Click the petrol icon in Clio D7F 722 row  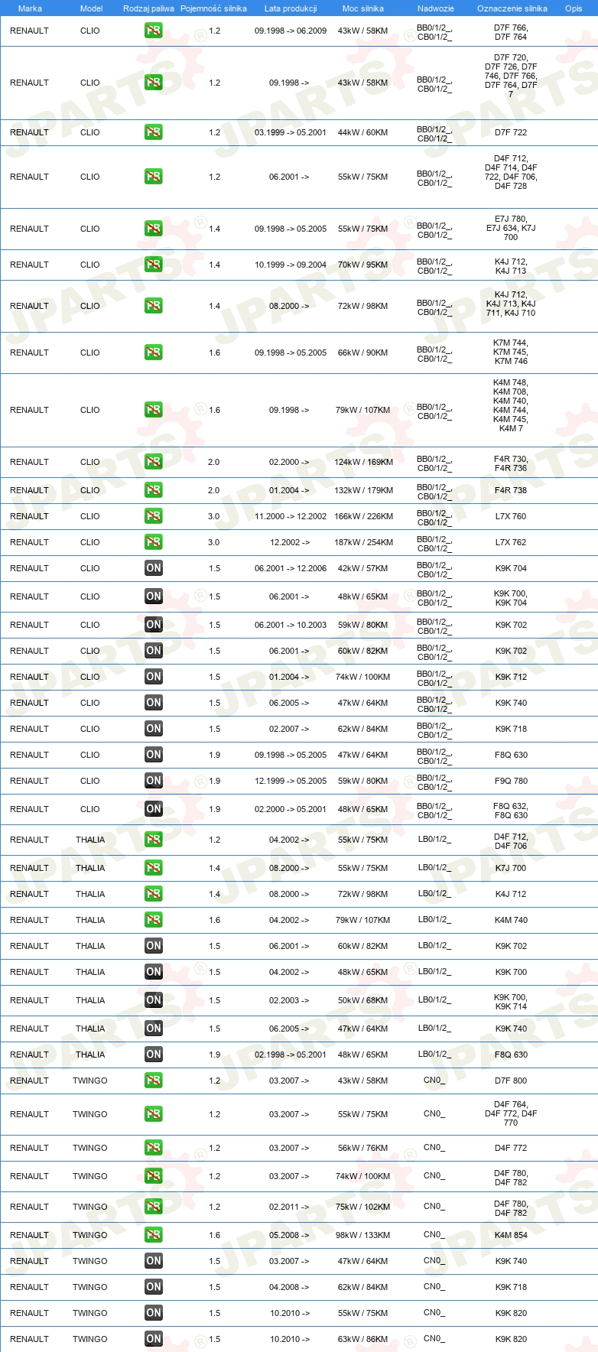pos(154,132)
